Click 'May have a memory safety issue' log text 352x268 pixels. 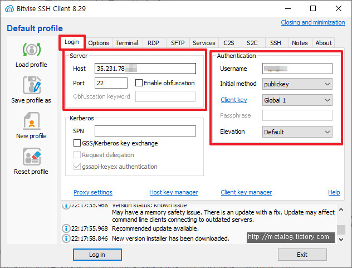157,212
